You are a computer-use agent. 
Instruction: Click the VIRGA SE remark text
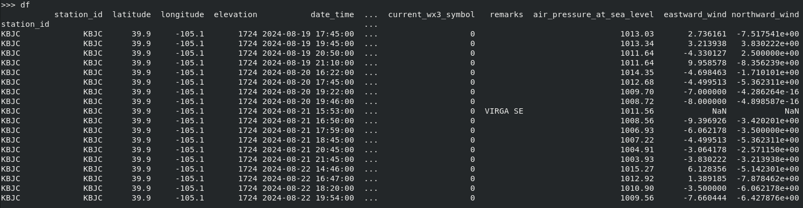click(x=504, y=111)
